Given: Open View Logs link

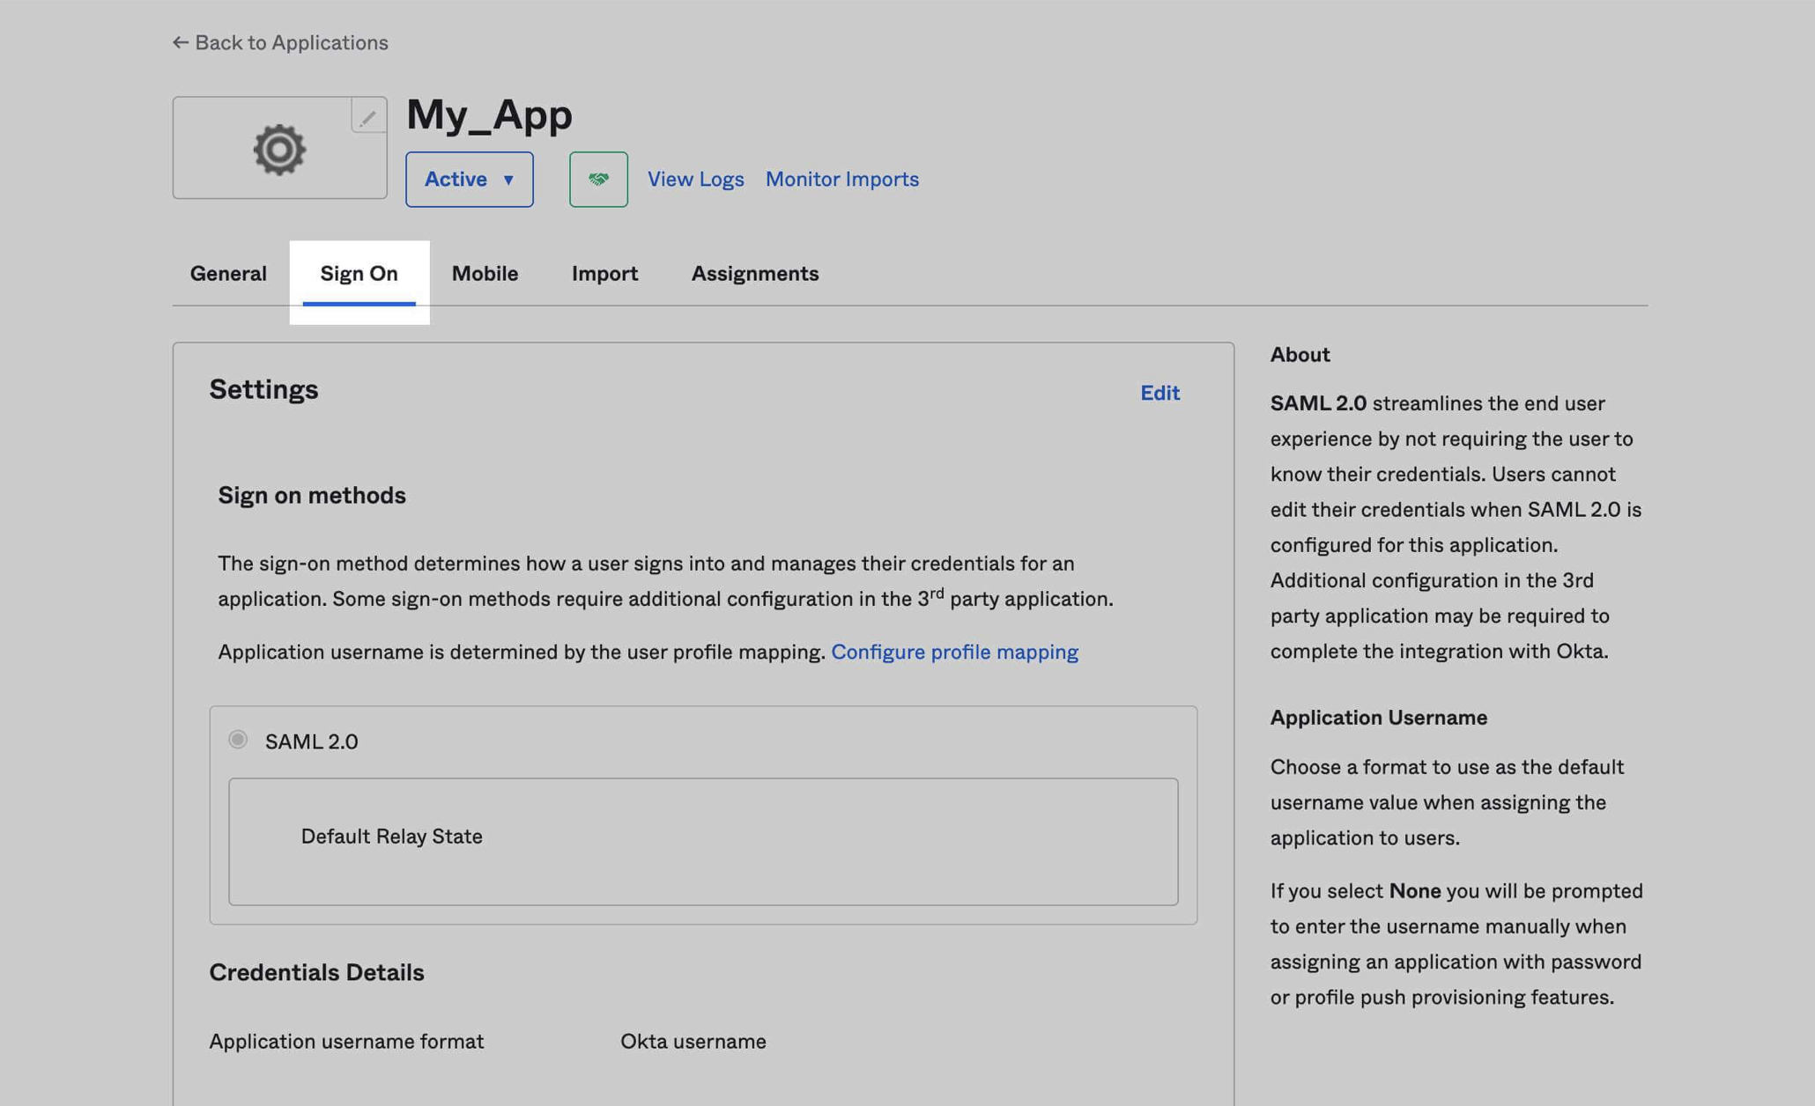Looking at the screenshot, I should [x=695, y=179].
